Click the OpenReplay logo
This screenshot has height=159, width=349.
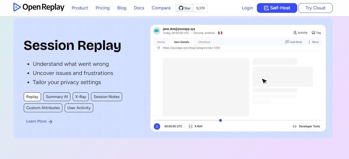(39, 7)
